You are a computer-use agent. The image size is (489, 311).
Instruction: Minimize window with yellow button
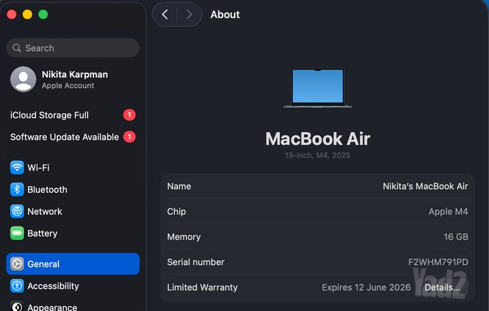click(x=27, y=14)
